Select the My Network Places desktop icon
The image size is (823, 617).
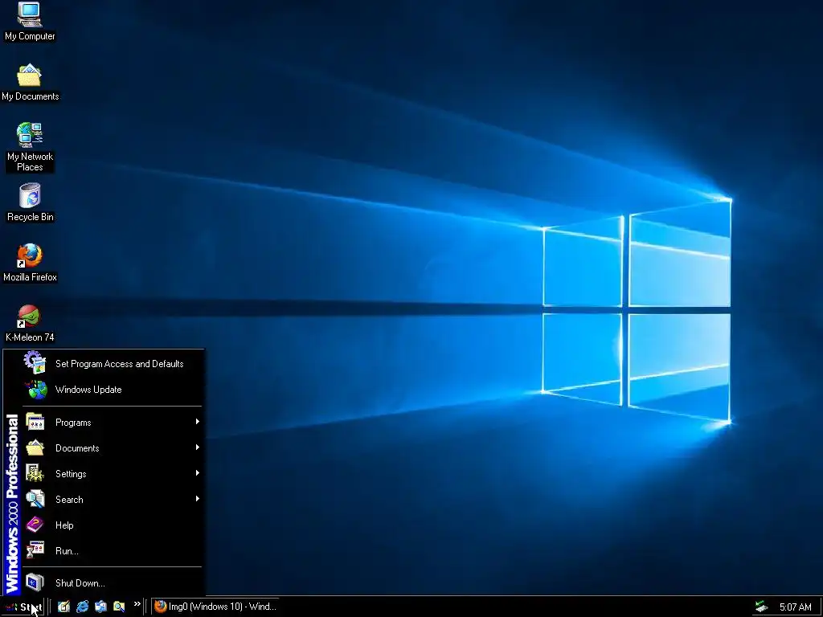(30, 147)
